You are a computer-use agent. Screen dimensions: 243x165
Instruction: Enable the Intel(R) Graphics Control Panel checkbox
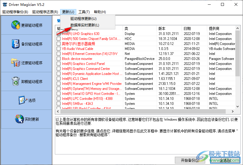coord(59,64)
